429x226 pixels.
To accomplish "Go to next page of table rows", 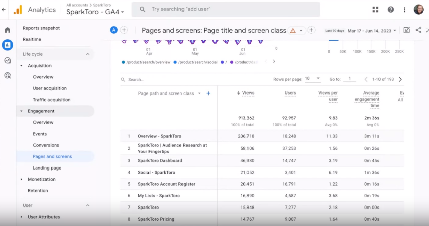I will click(x=400, y=79).
